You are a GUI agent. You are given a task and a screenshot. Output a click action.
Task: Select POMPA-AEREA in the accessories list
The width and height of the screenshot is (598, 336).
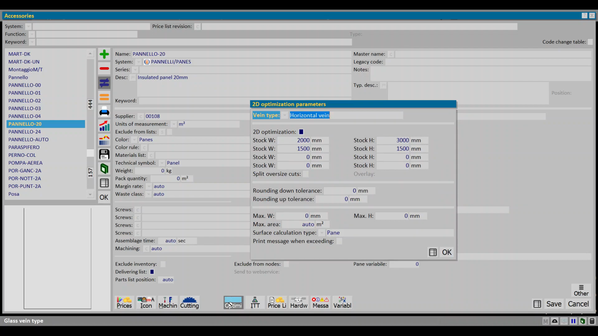25,163
